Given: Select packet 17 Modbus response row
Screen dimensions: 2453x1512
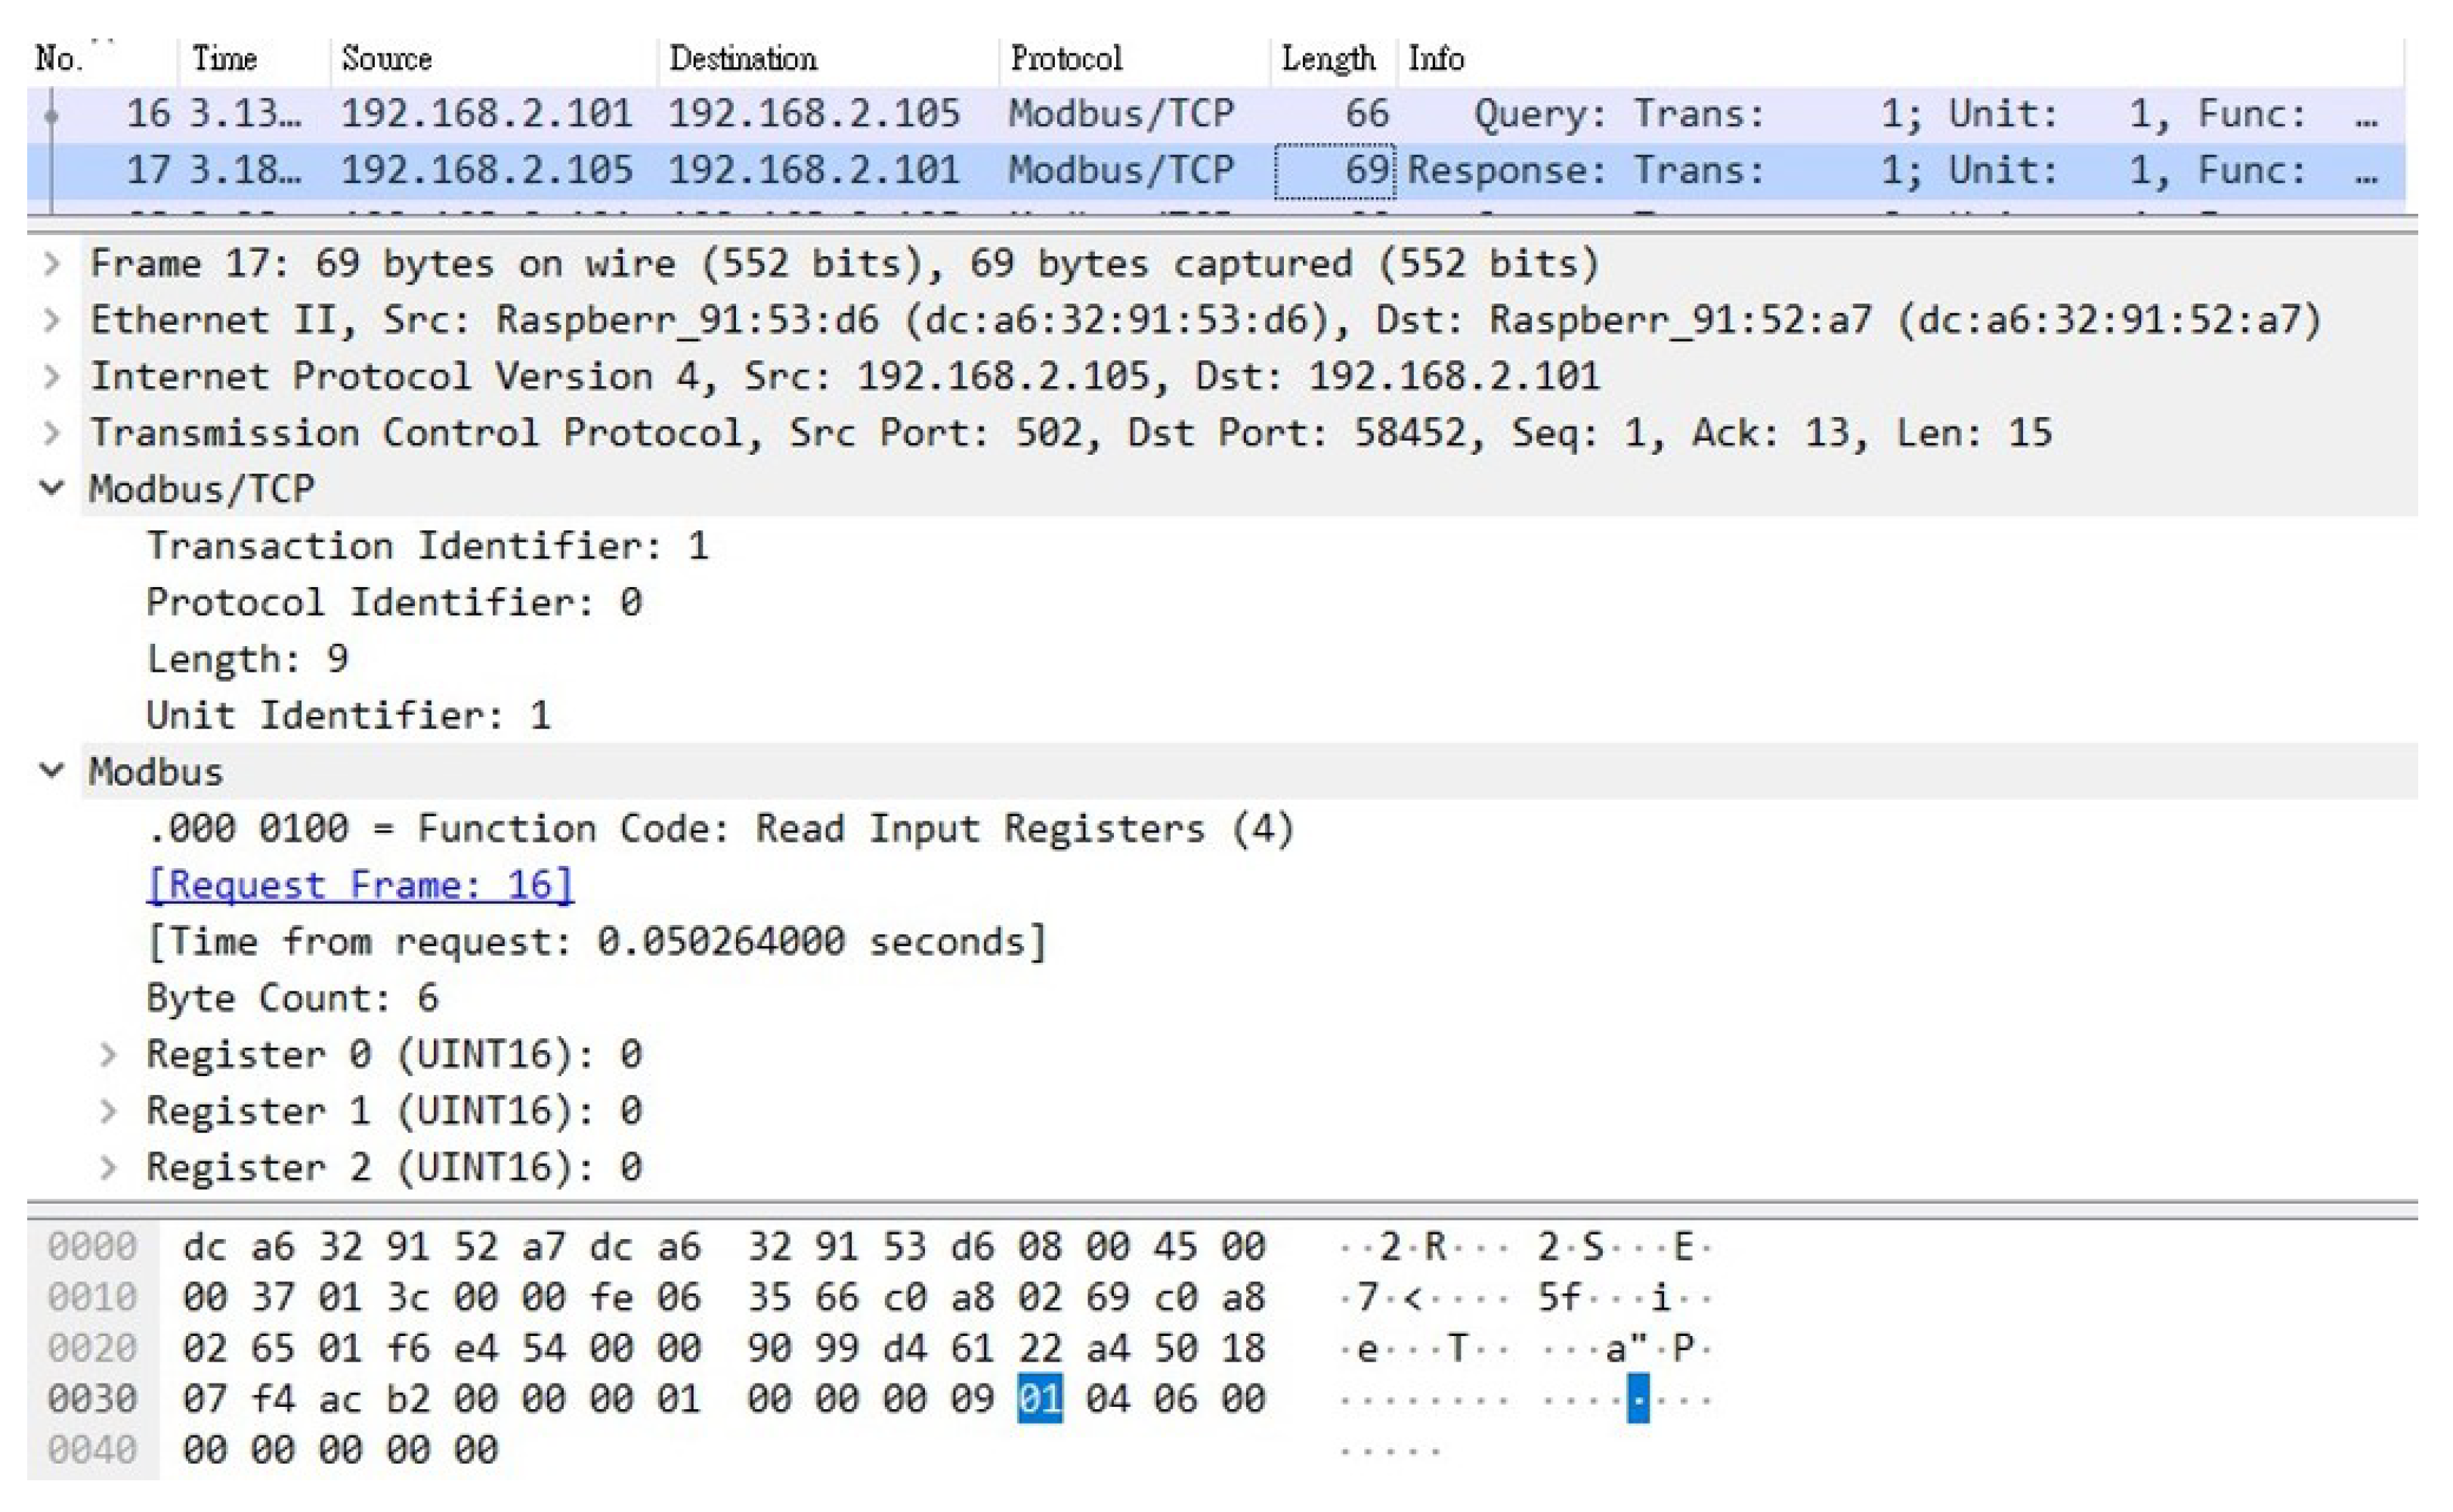Looking at the screenshot, I should tap(800, 171).
